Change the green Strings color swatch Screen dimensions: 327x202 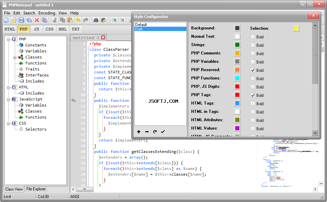237,45
